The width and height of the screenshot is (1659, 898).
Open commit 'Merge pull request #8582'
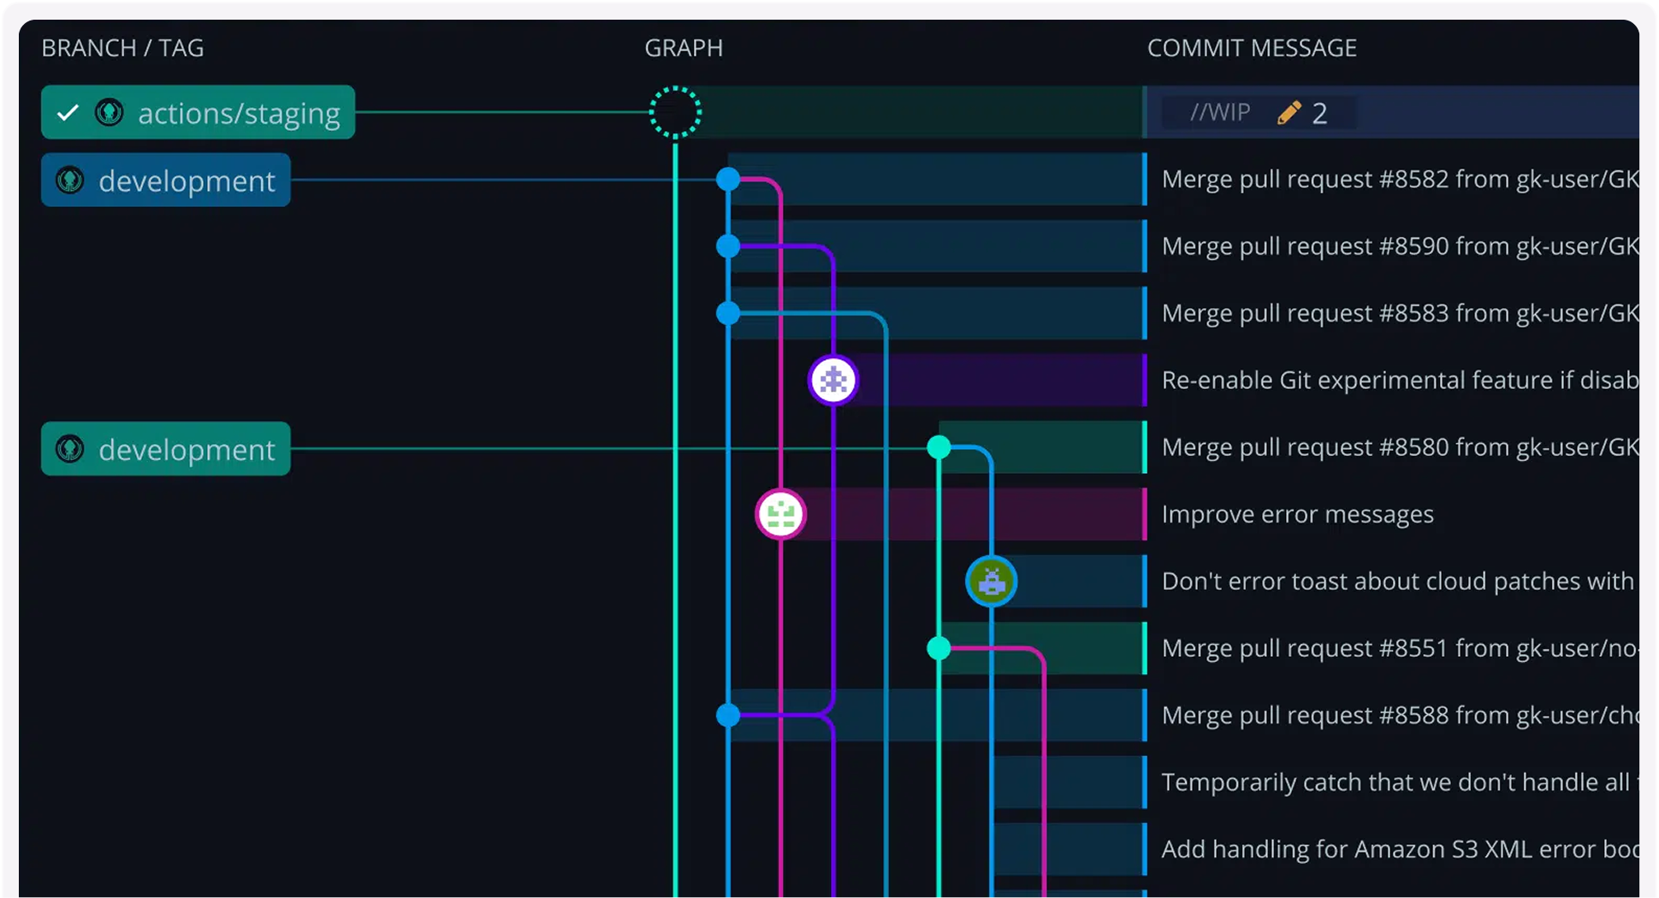pos(1401,179)
